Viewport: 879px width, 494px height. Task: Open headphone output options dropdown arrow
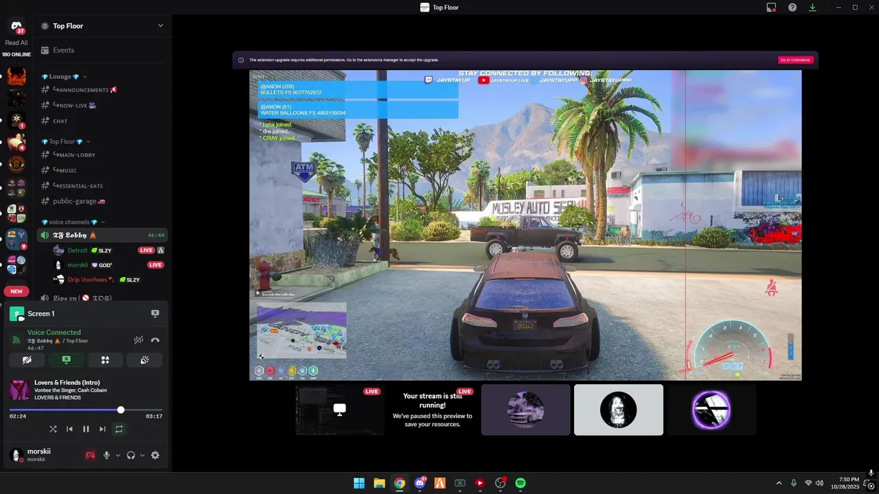click(x=142, y=455)
